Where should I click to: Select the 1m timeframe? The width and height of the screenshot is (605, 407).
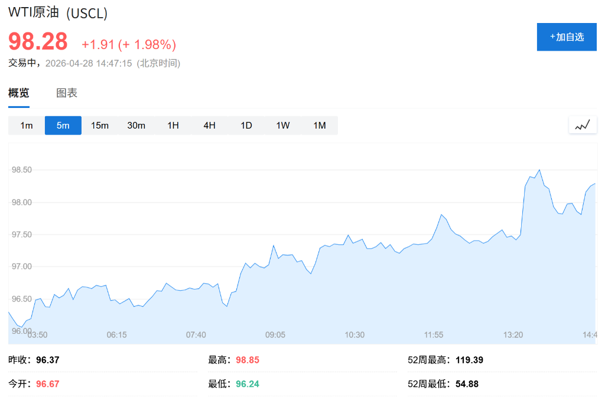tap(26, 125)
